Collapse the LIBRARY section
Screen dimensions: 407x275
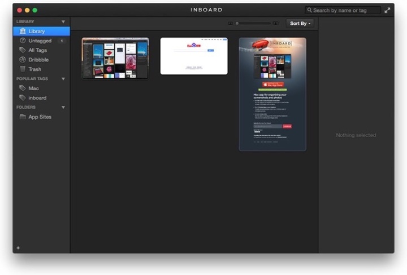tap(63, 22)
